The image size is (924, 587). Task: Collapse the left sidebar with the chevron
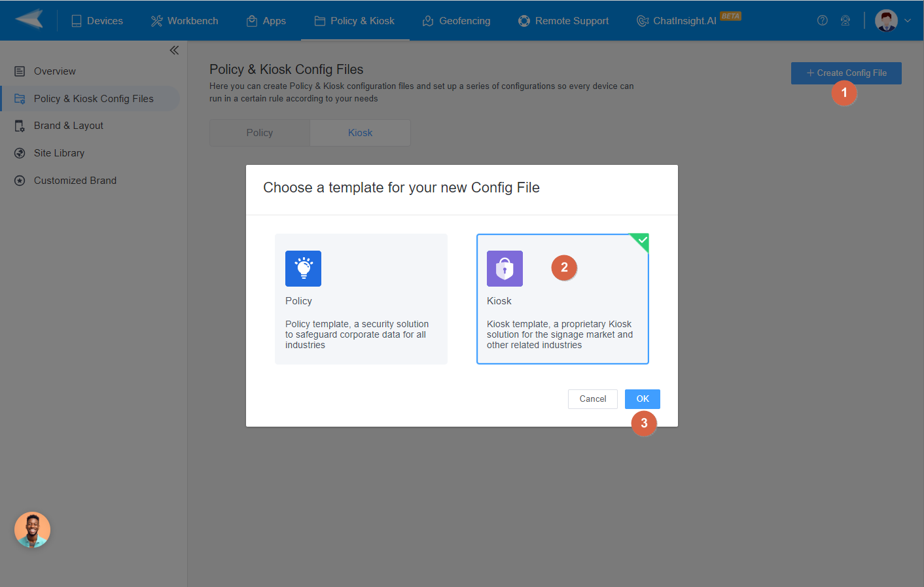tap(174, 50)
